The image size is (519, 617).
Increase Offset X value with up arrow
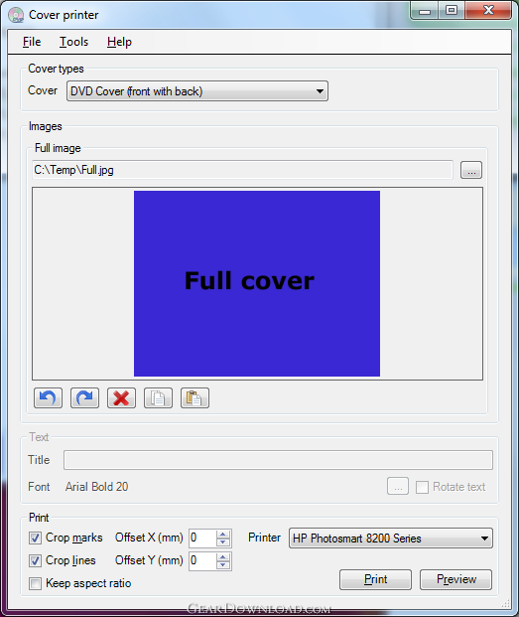(x=223, y=534)
